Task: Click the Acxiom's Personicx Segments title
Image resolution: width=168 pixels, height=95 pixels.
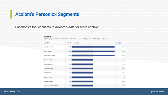Action: point(47,14)
